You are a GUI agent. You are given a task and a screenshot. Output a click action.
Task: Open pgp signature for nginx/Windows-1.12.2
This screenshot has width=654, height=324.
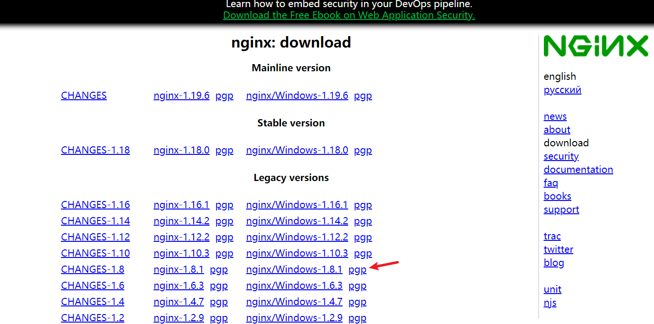(x=363, y=238)
